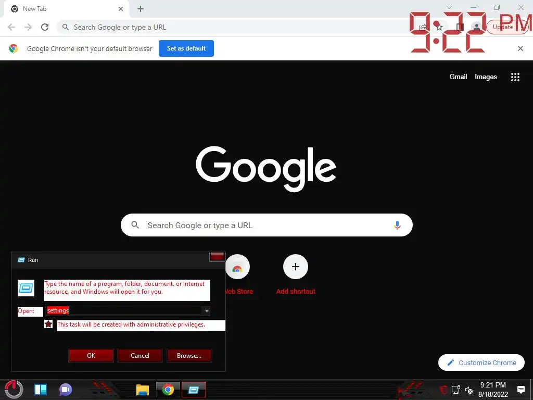The image size is (533, 400).
Task: Restore down the Chrome window
Action: pos(497,7)
